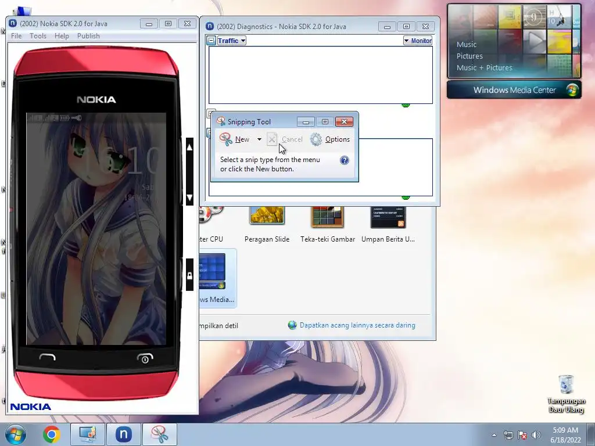Click Music in Windows Media Center gadget
The width and height of the screenshot is (595, 446).
coord(467,44)
